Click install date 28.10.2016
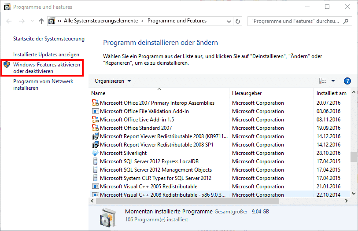The height and width of the screenshot is (231, 358). 328,153
